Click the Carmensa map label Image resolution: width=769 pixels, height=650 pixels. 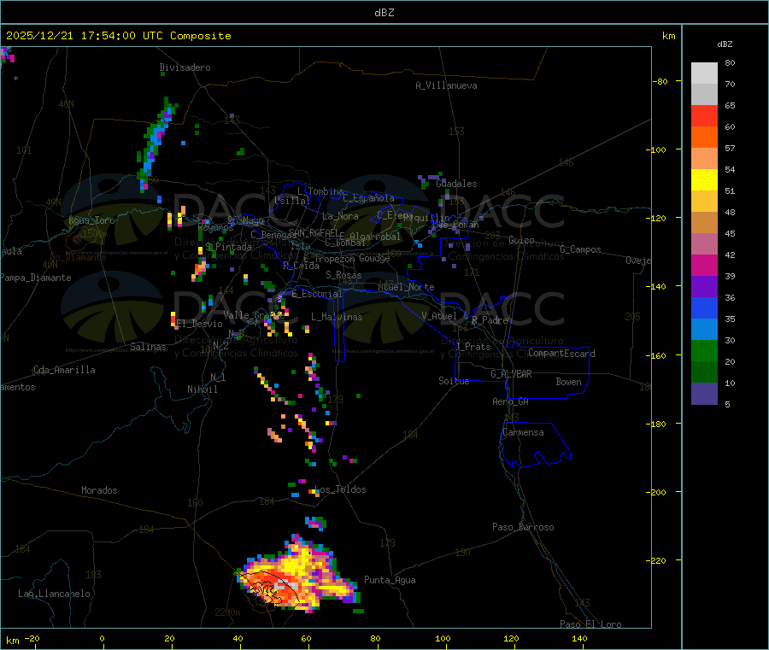(523, 433)
